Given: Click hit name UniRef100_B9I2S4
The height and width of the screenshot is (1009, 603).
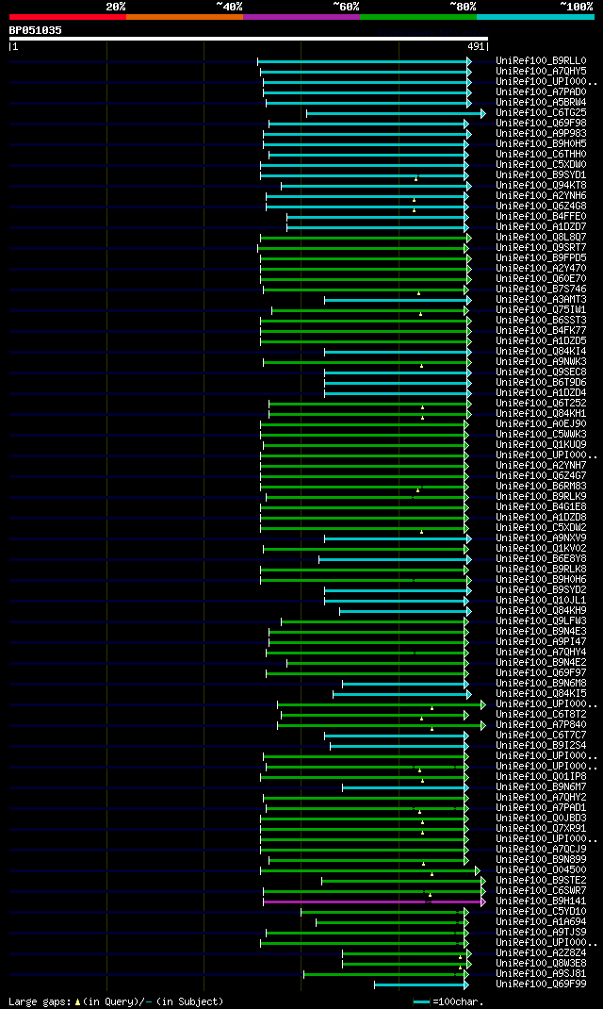Looking at the screenshot, I should click(541, 745).
